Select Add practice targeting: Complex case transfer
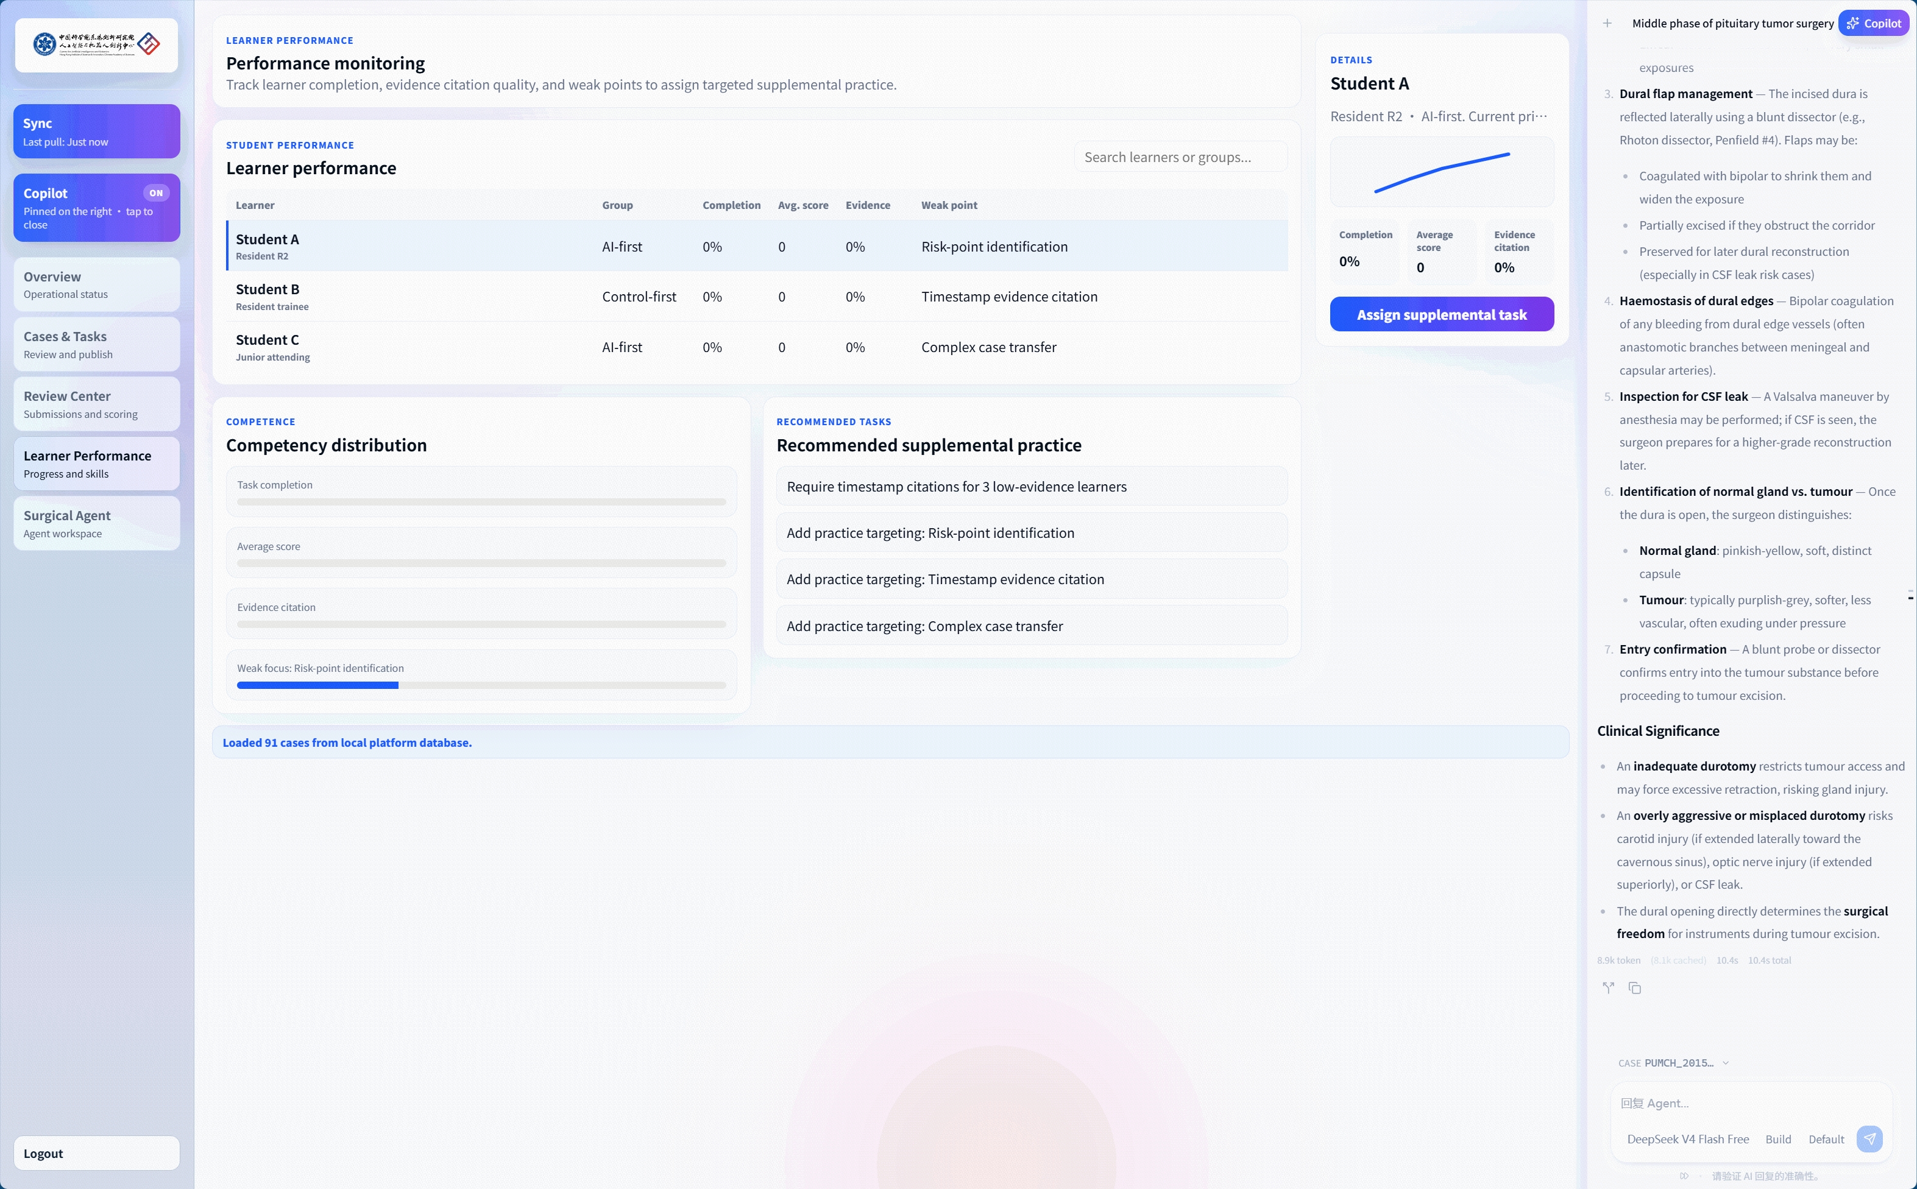Image resolution: width=1917 pixels, height=1189 pixels. (x=1031, y=626)
